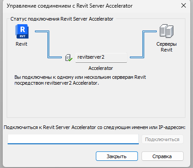
Task: Focus the accelerator name or IP input field
Action: [73, 139]
